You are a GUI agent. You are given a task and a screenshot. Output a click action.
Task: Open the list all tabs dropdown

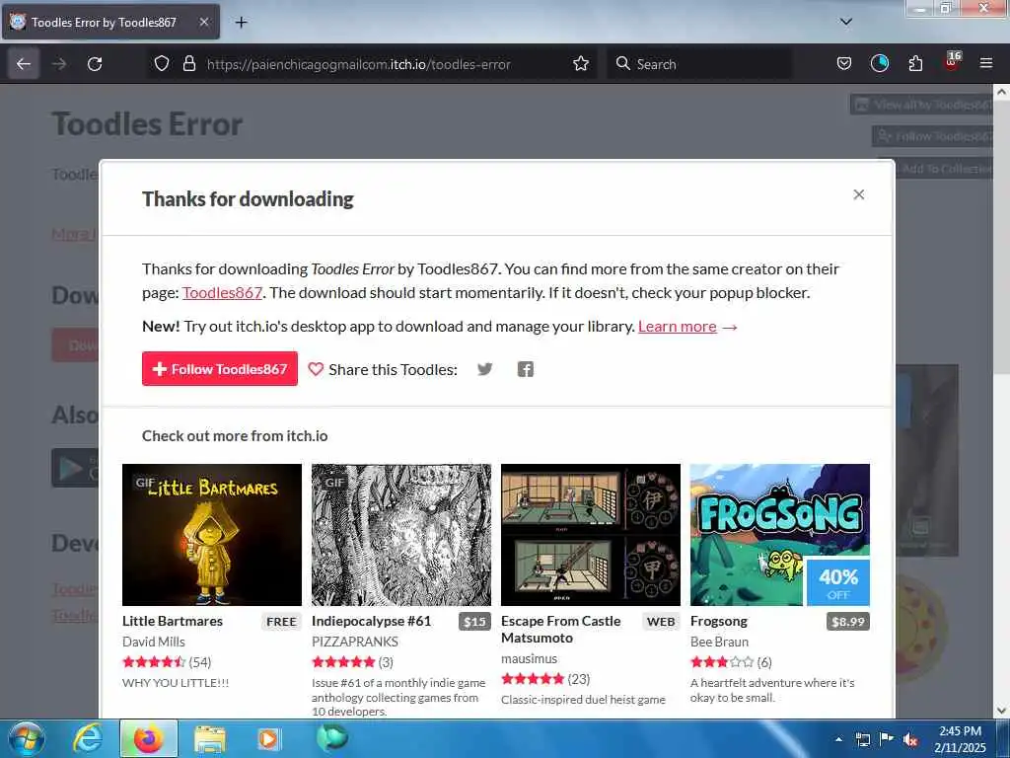[x=845, y=22]
